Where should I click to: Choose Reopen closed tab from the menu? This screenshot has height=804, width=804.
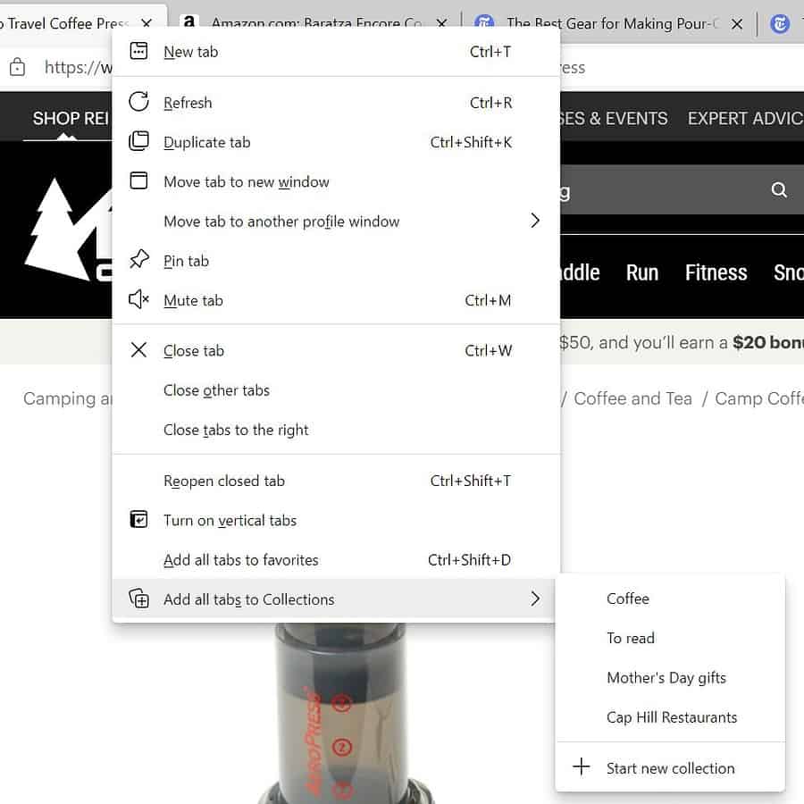[x=224, y=481]
